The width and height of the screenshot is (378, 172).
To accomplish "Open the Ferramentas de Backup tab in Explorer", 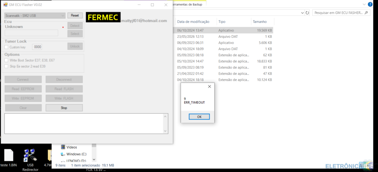I will click(187, 4).
